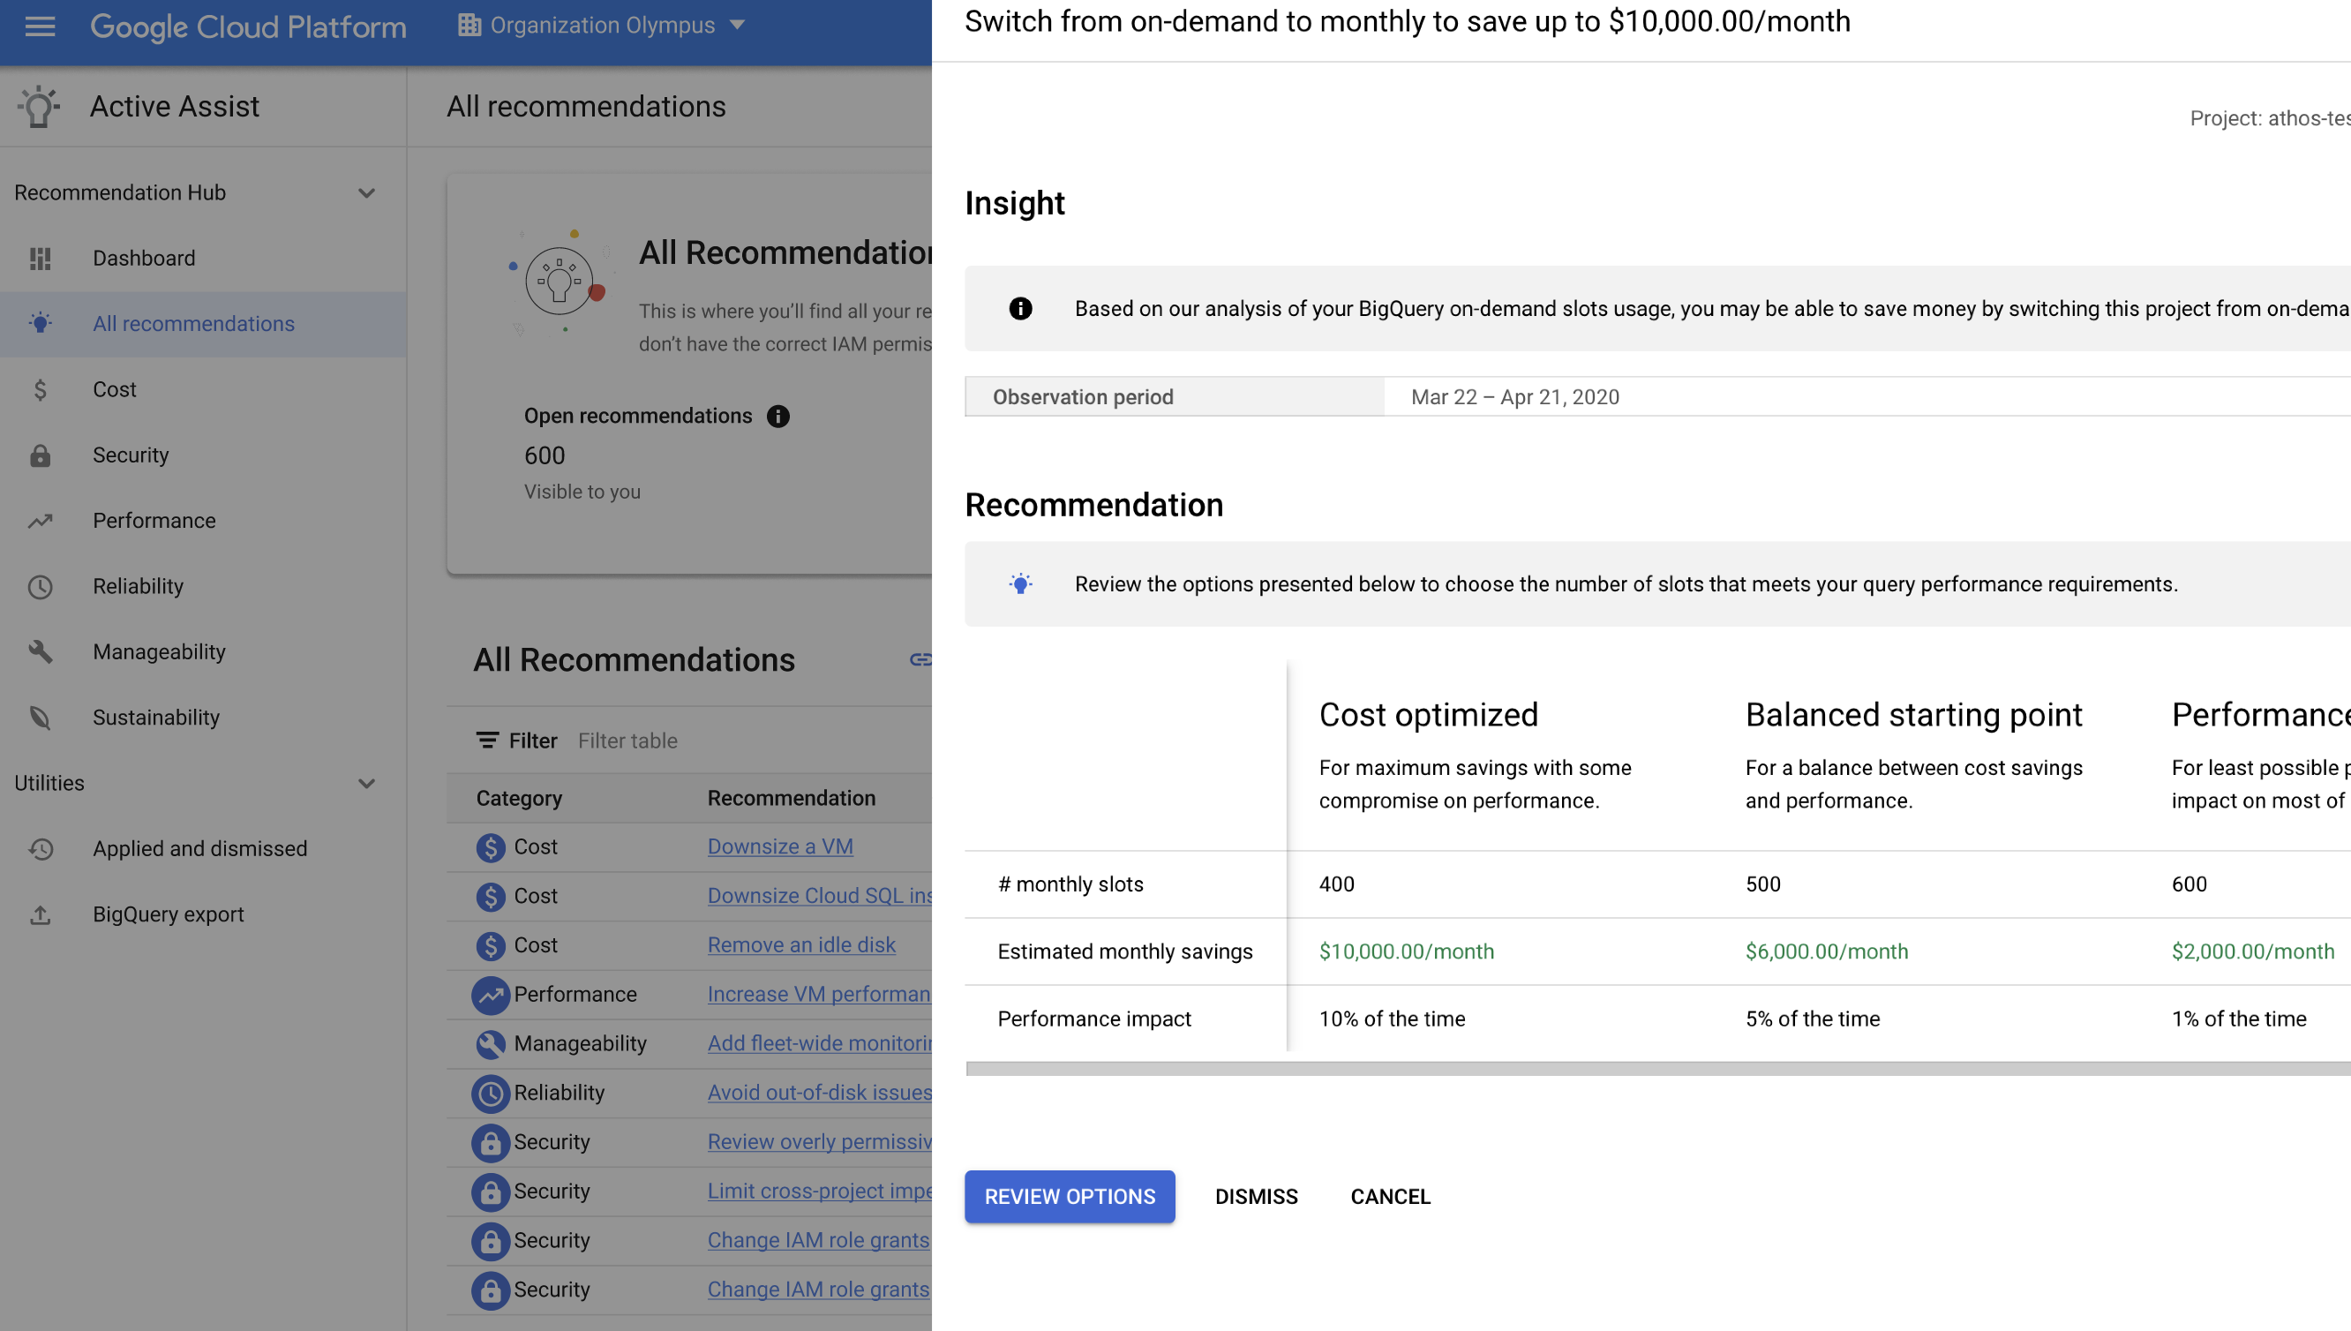Click the Cost Optimized column header
Viewport: 2351px width, 1331px height.
pos(1429,714)
